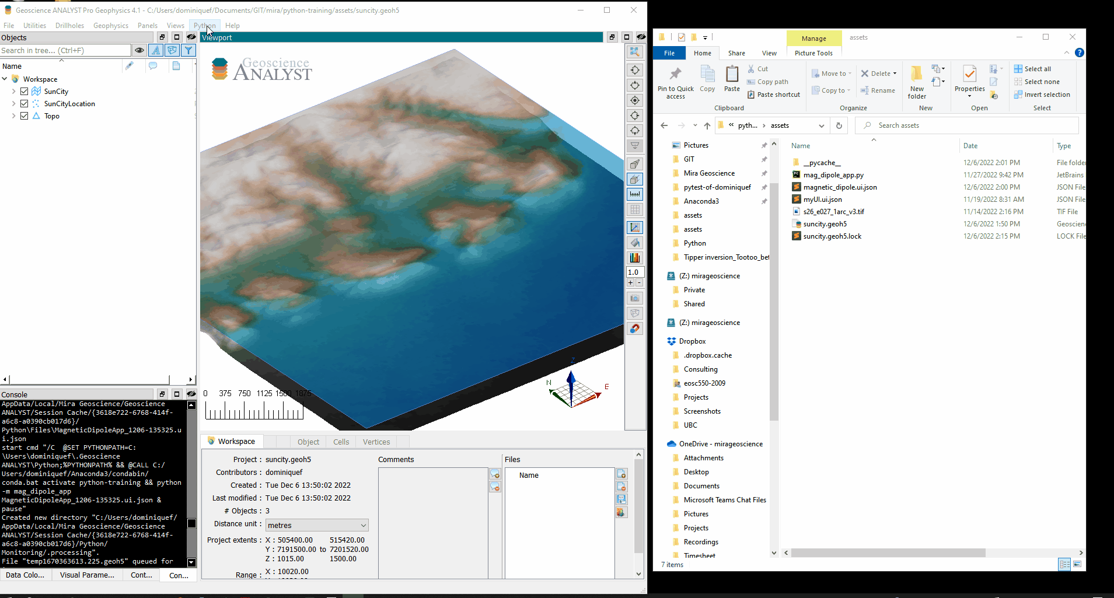Screen dimensions: 1114x598
Task: Toggle the scale bar ruler icon in viewport toolbar
Action: 635,194
